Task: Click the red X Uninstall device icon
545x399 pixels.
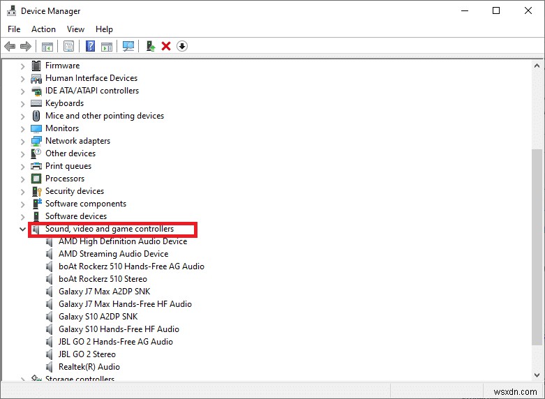Action: tap(166, 46)
